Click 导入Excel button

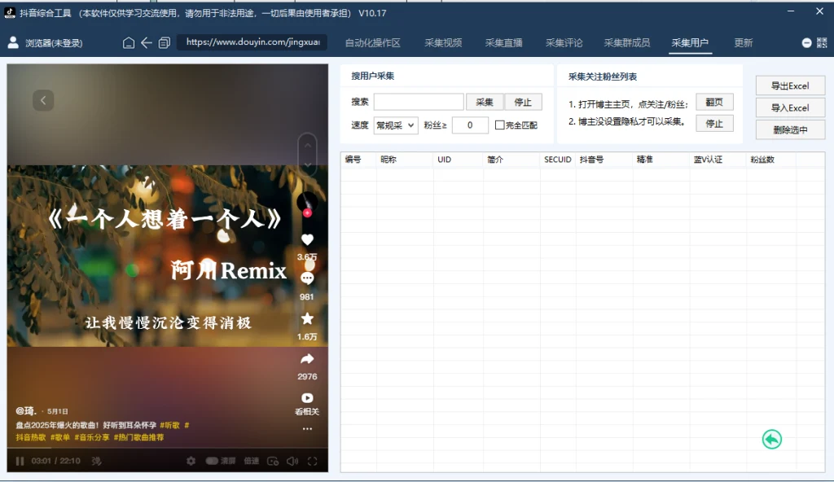point(790,107)
